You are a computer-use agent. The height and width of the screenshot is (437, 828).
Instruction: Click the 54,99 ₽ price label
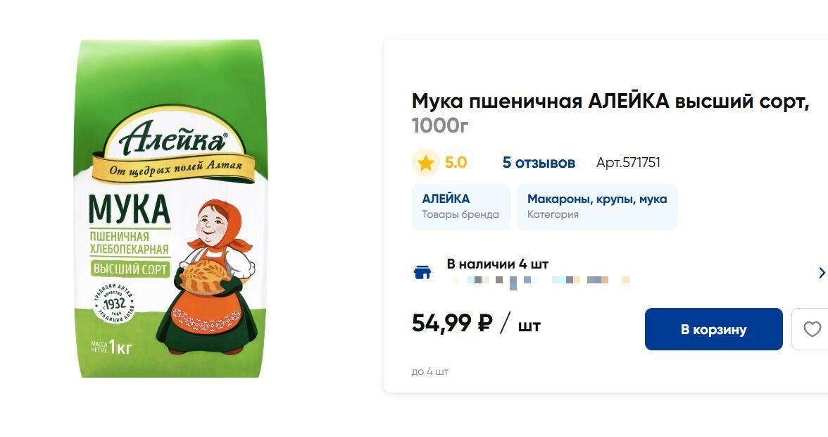(452, 323)
